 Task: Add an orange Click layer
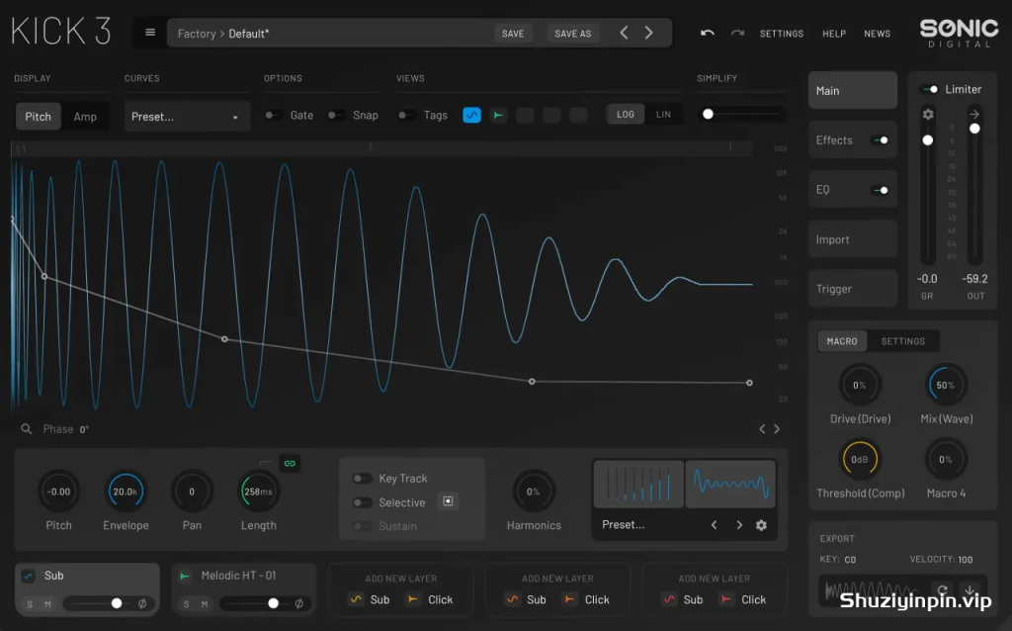[x=587, y=599]
